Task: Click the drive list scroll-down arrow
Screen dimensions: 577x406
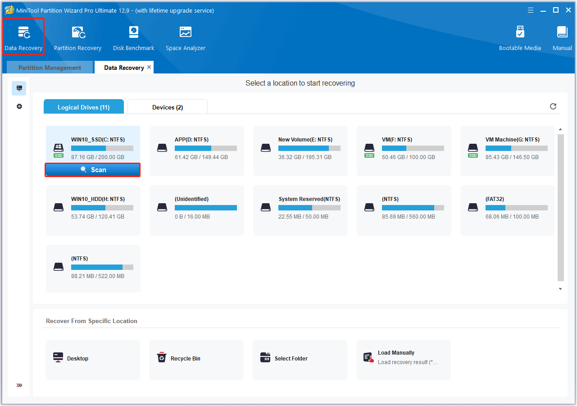Action: (x=560, y=289)
